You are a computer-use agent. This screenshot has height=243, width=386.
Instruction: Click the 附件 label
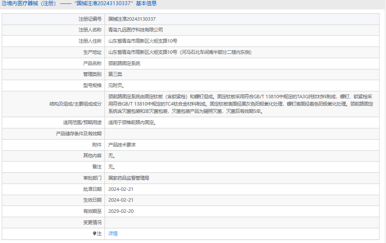click(97, 145)
